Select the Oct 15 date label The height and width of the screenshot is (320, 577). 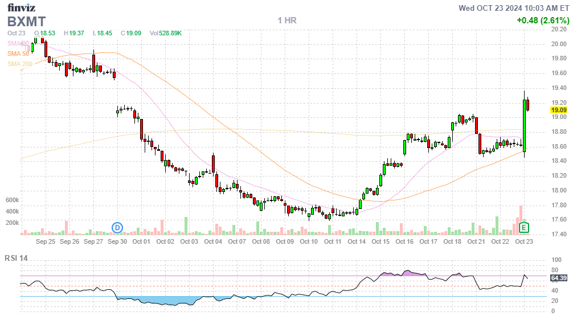tap(380, 241)
